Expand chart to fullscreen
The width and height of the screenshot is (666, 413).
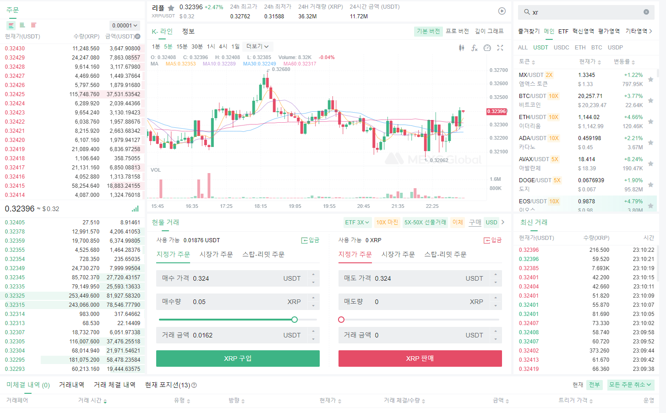[x=500, y=48]
